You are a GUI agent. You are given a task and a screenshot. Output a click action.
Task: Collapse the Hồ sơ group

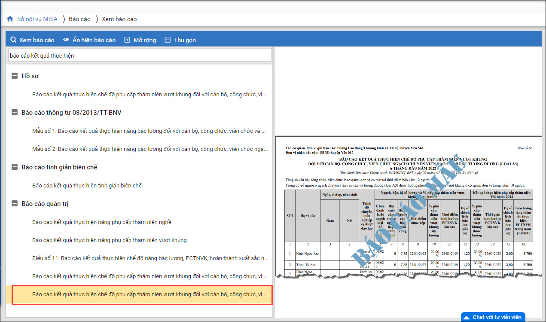point(15,76)
